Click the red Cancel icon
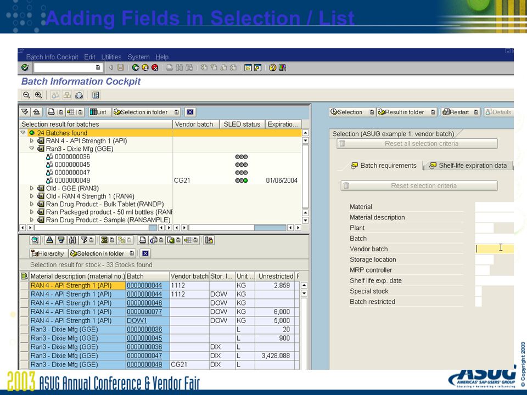Viewport: 527px width, 395px height. click(x=155, y=67)
